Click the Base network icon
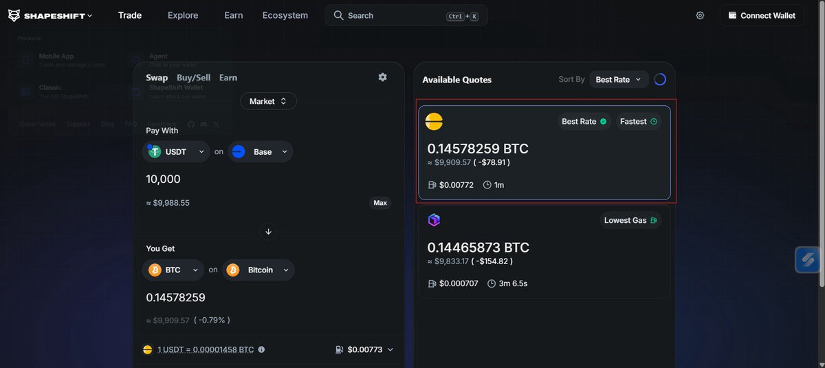This screenshot has width=825, height=368. 239,151
